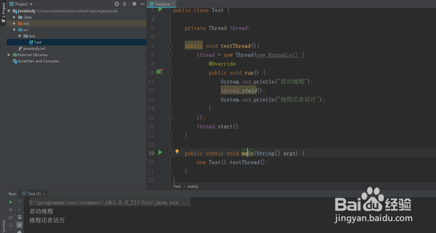Screen dimensions: 436x233
Task: Close the Test (1) run tab
Action: tap(44, 194)
